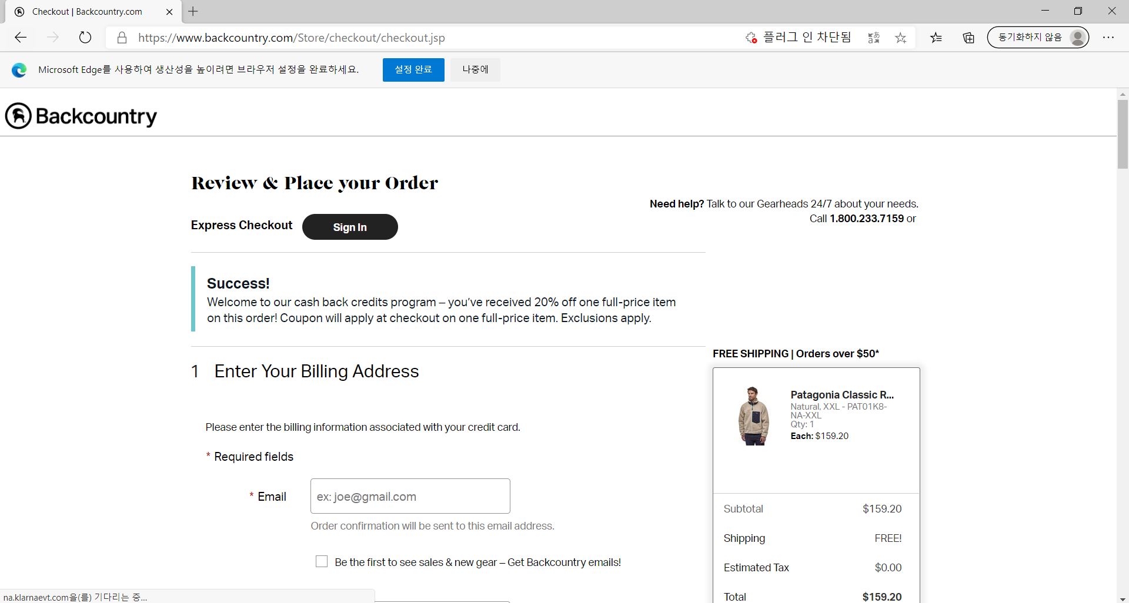Open the favorites list
The height and width of the screenshot is (603, 1129).
pos(936,38)
